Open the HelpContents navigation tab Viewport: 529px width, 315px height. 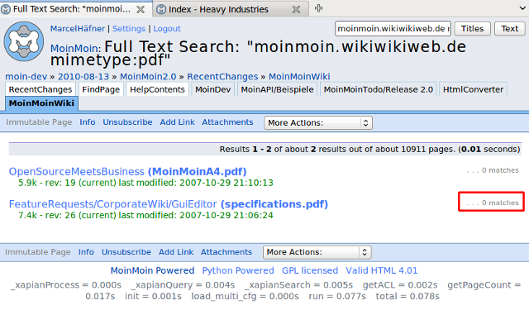[157, 89]
